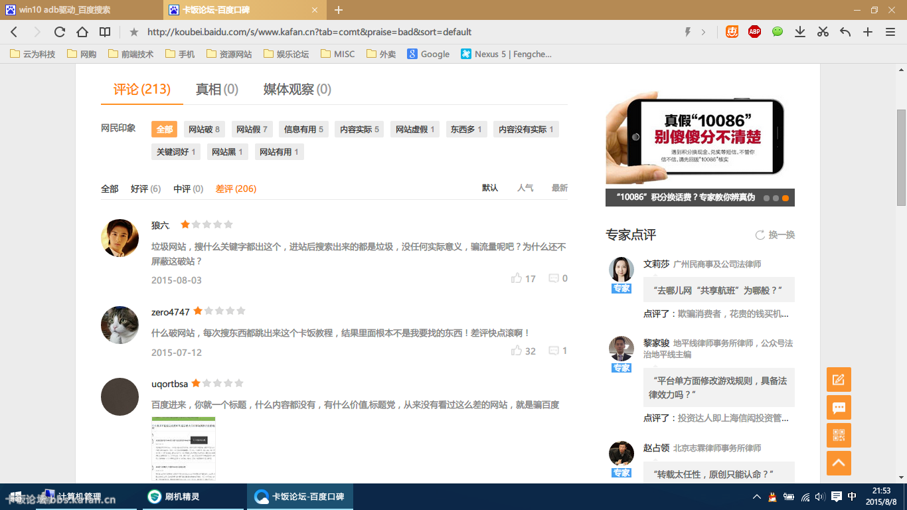
Task: Filter by 内容实际 5 tag
Action: pyautogui.click(x=359, y=129)
